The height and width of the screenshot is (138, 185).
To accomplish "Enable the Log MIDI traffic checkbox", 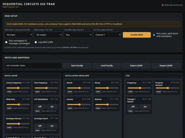I will pos(36,42).
